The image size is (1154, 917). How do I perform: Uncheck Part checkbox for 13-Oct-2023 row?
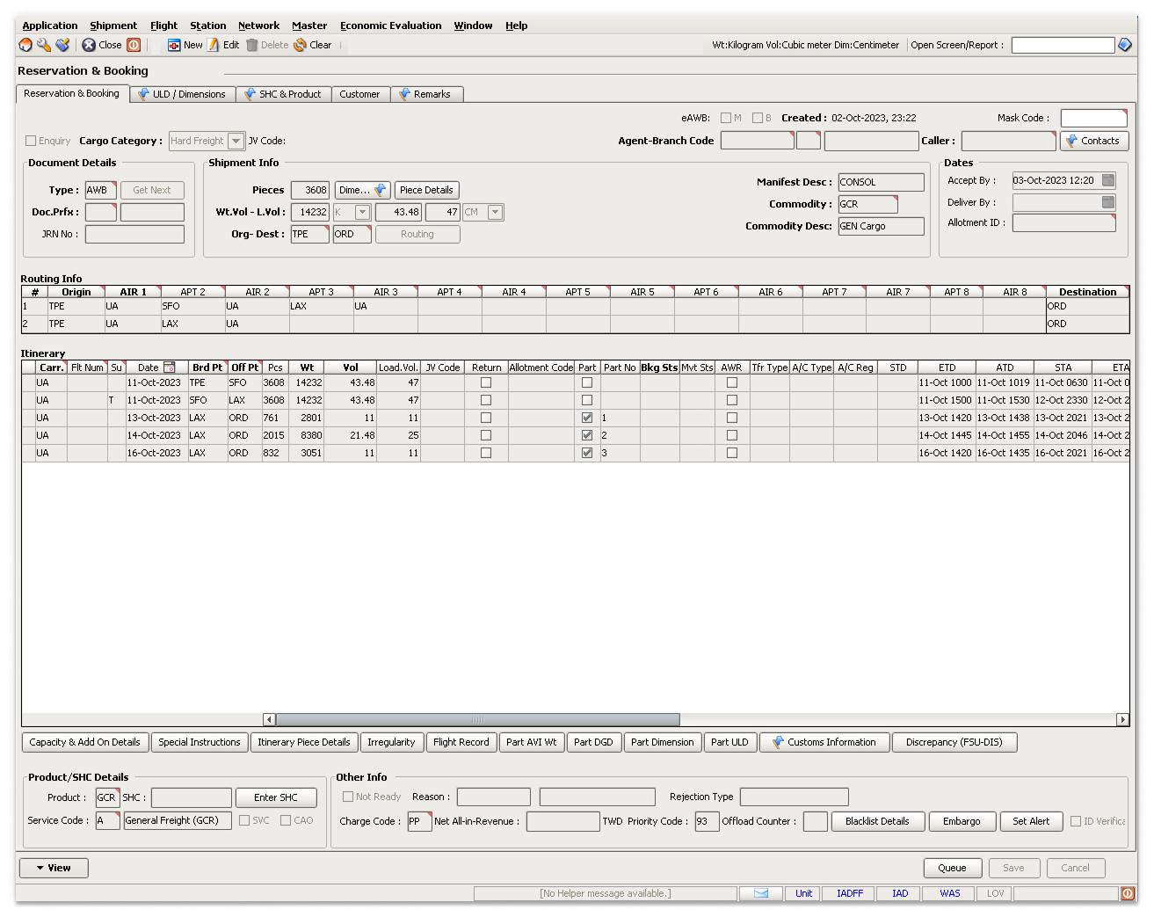(587, 418)
